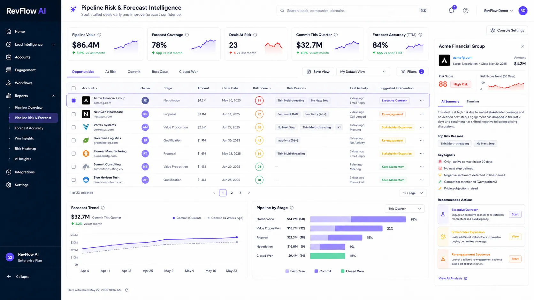This screenshot has height=300, width=534.
Task: Start Executive Outreach action
Action: point(515,214)
